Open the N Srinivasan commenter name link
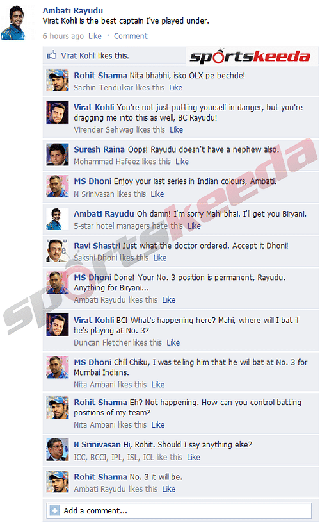This screenshot has height=525, width=320. [x=97, y=444]
